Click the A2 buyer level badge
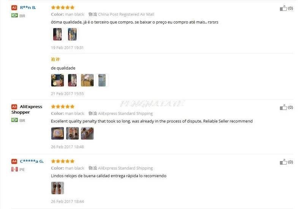 point(14,8)
